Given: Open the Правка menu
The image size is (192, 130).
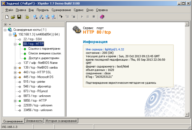Looking at the screenshot, I should (21, 10).
